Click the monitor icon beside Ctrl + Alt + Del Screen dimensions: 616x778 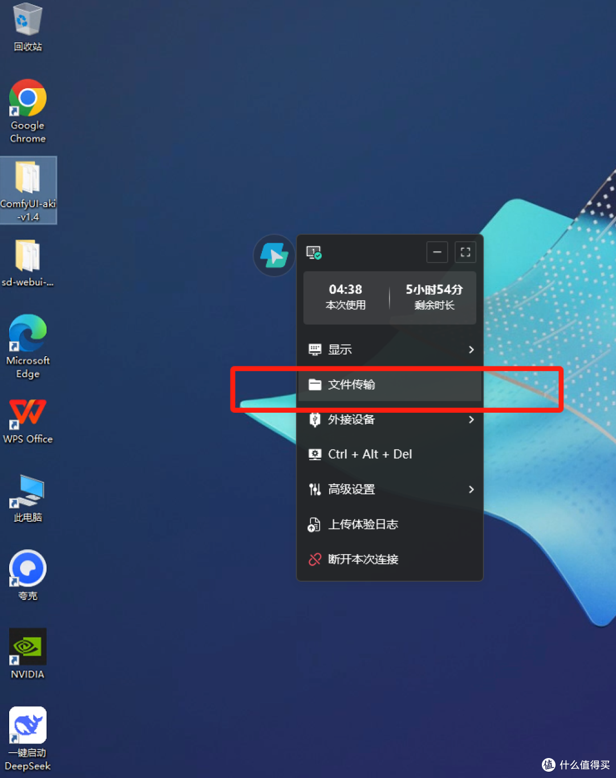(315, 454)
